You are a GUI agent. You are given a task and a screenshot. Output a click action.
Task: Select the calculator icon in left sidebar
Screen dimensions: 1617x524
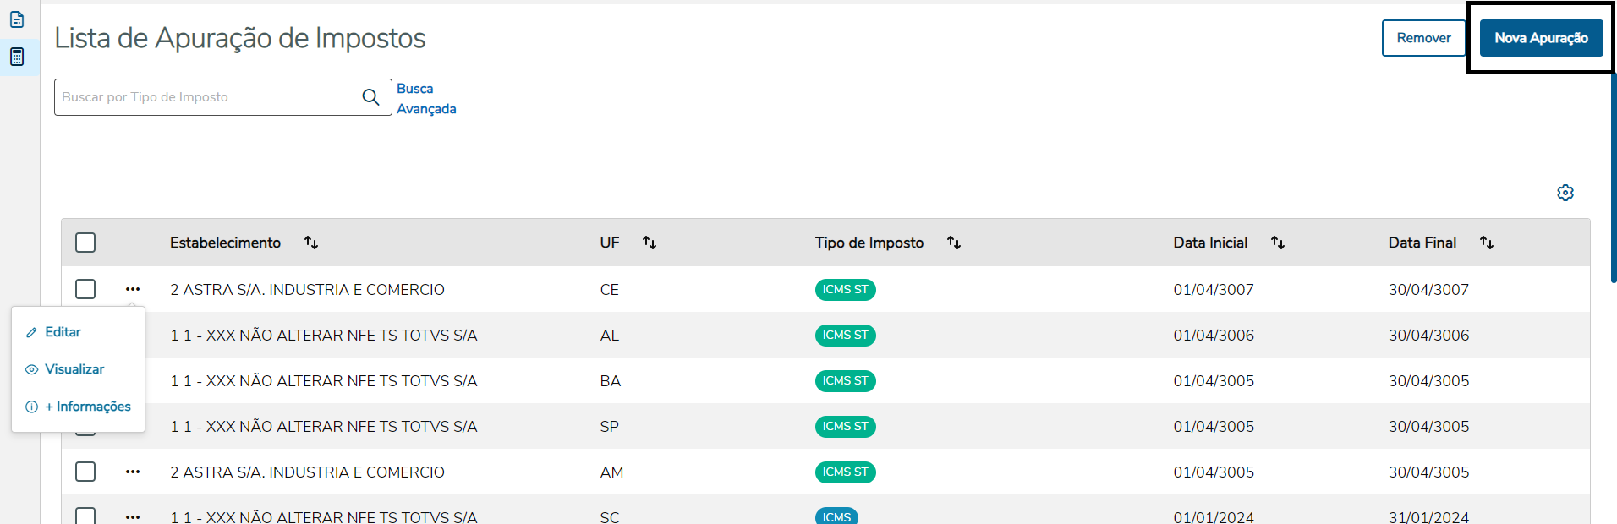point(17,57)
